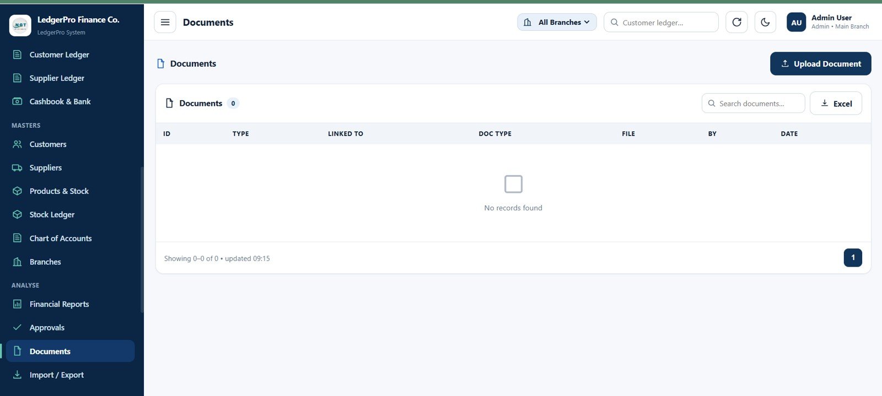Click the building icon in the All Branches selector
The height and width of the screenshot is (396, 882).
528,22
